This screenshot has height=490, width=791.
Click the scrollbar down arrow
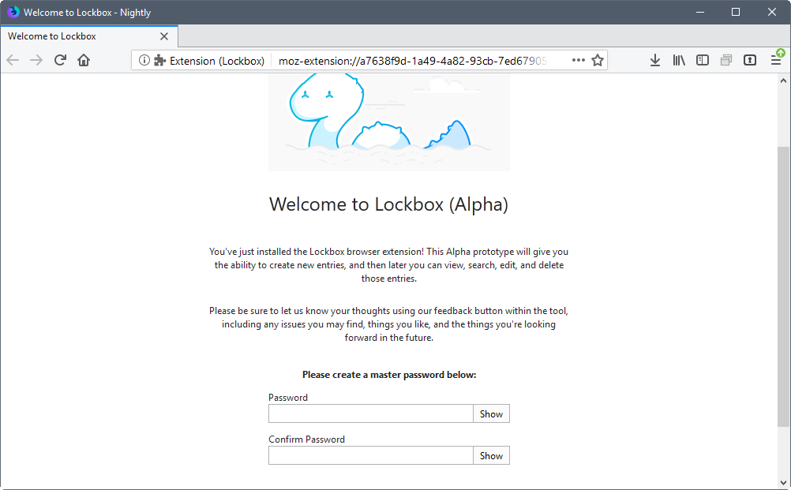(783, 482)
